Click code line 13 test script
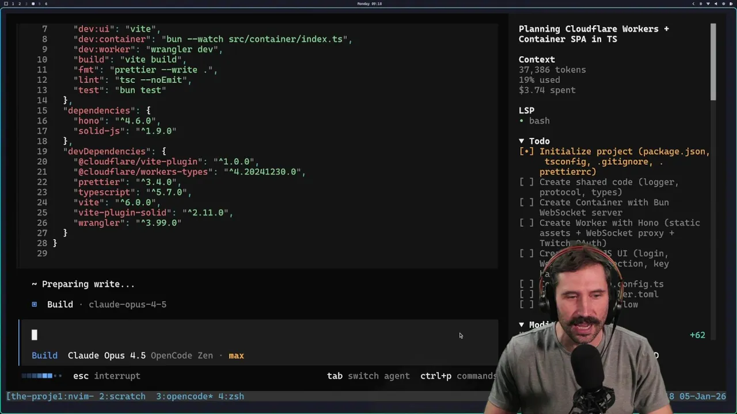Screen dimensions: 737x414 (119, 90)
